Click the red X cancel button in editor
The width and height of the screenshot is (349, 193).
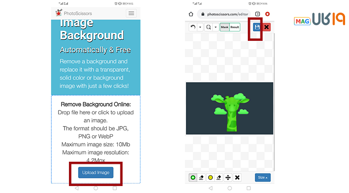coord(267,27)
